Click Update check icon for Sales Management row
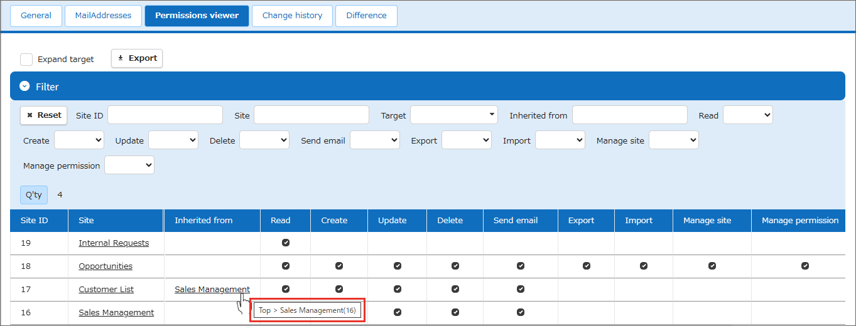This screenshot has height=326, width=856. point(398,312)
